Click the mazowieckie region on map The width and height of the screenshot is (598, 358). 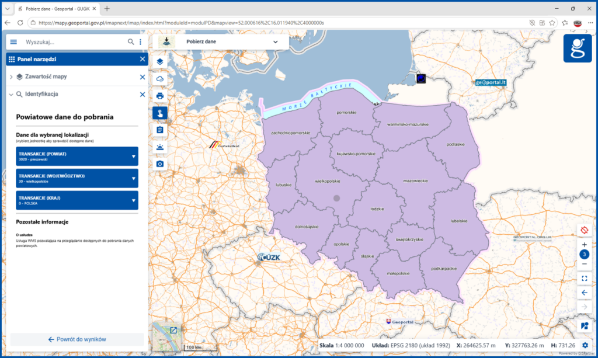tap(415, 180)
